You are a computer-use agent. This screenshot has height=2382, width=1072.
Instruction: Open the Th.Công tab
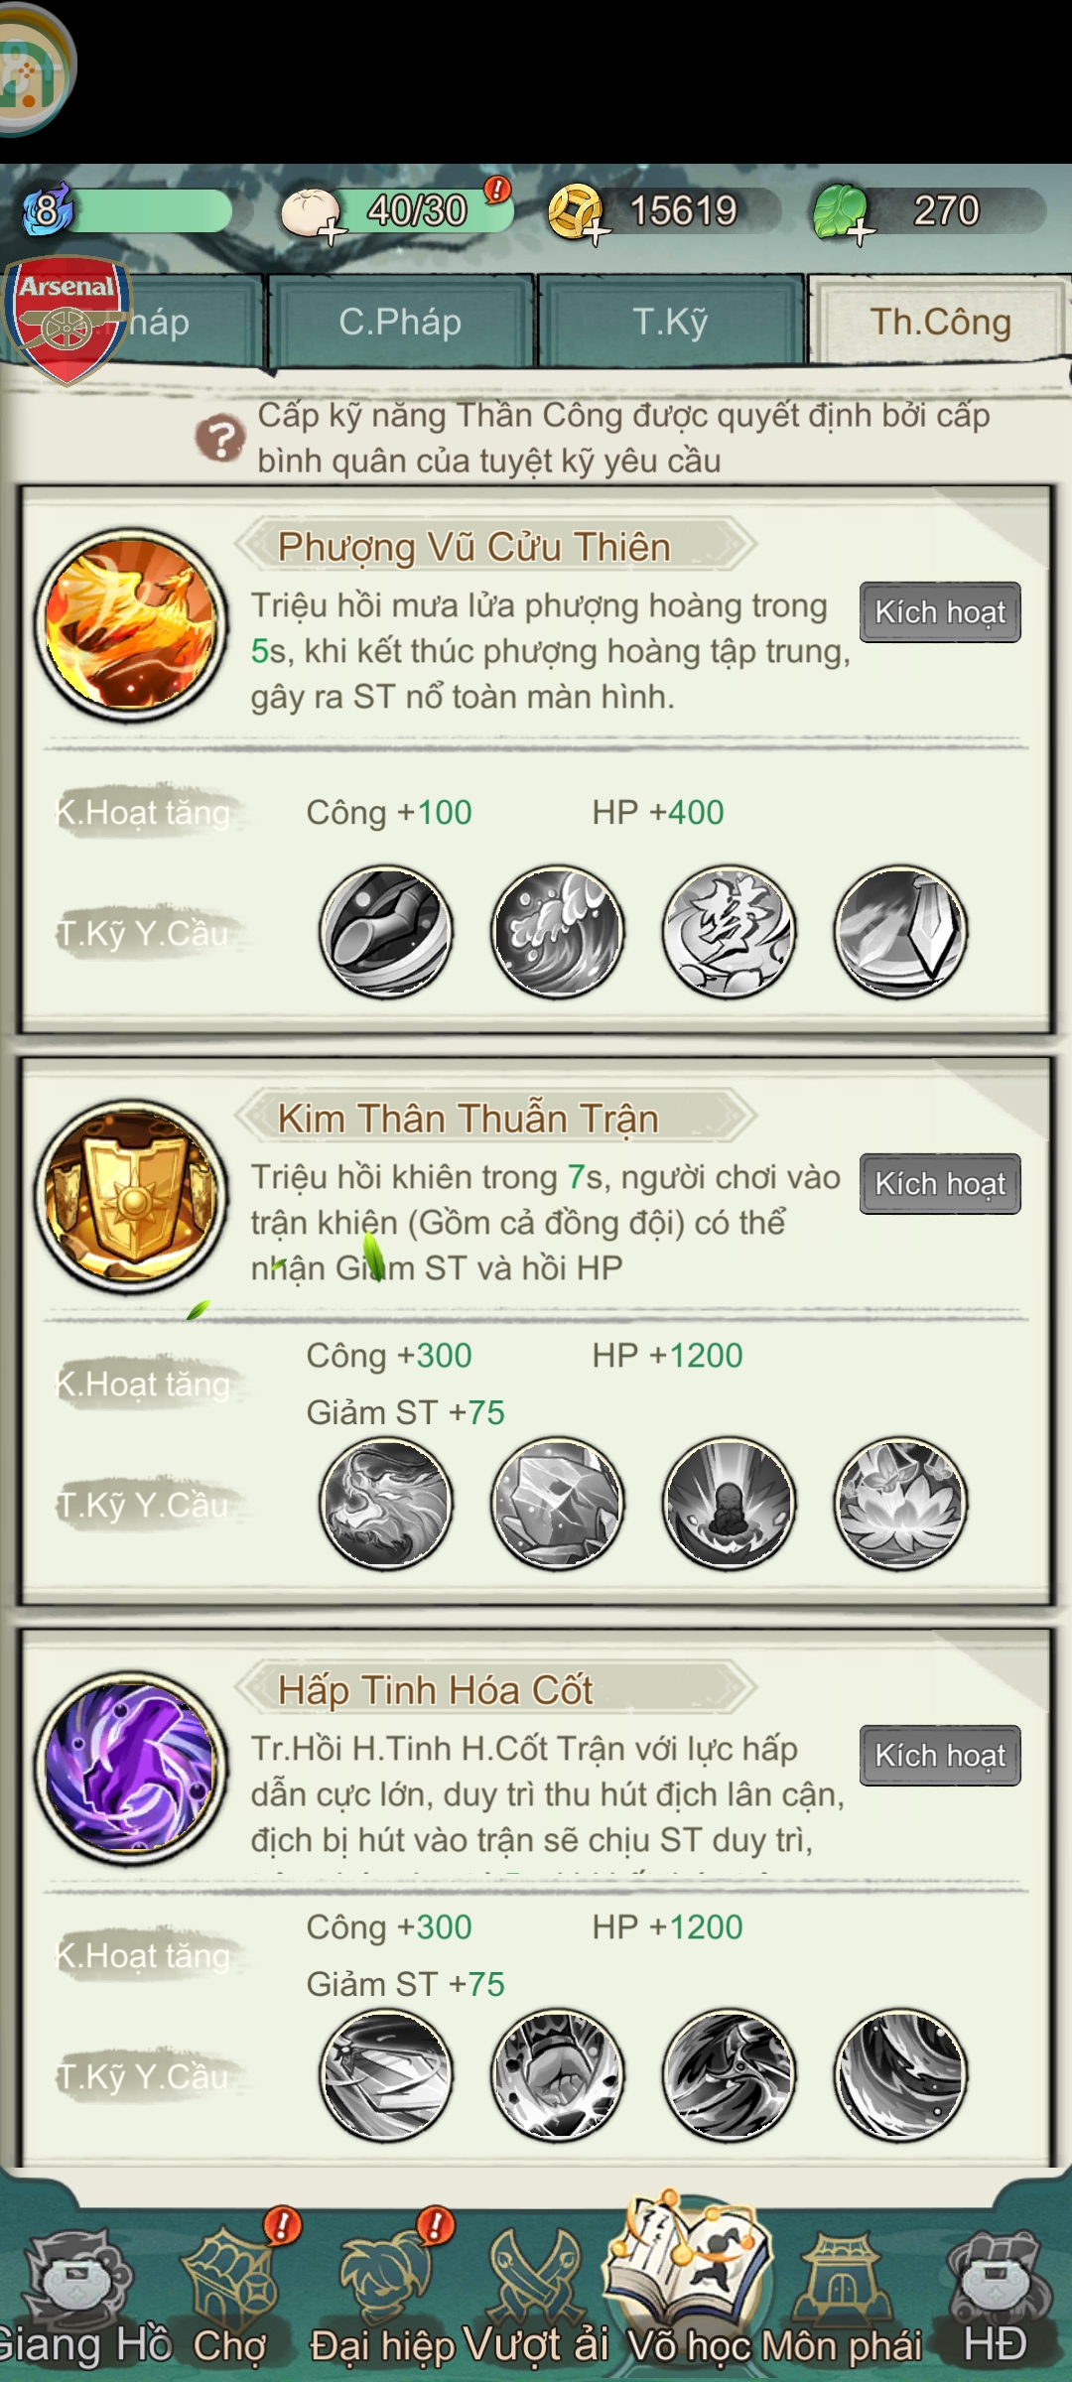point(940,322)
